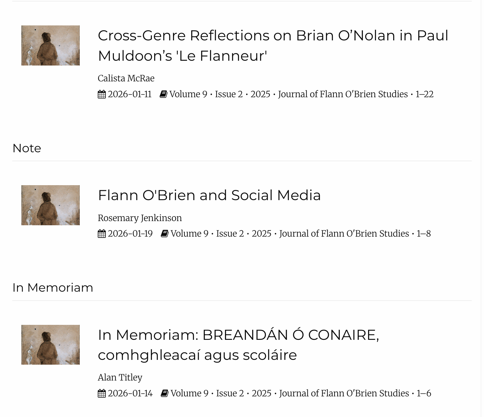Screen dimensions: 484x417
Task: Click the calendar icon beside 2026-01-19
Action: point(102,234)
